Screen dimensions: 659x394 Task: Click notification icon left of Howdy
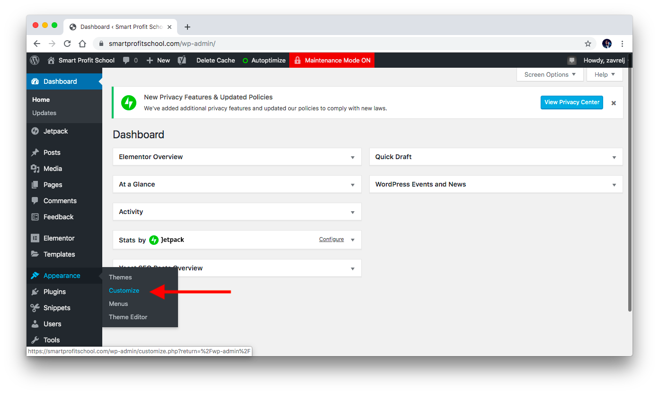click(572, 60)
